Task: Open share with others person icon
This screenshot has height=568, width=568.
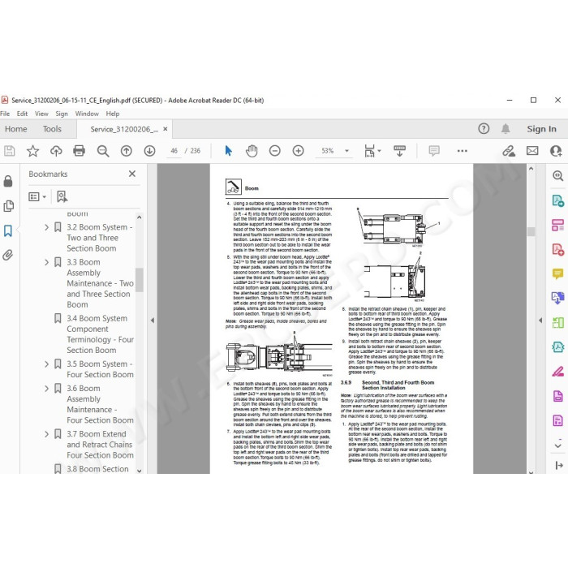Action: click(556, 151)
